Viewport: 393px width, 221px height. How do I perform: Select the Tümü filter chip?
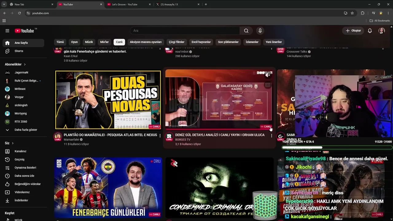pyautogui.click(x=60, y=42)
